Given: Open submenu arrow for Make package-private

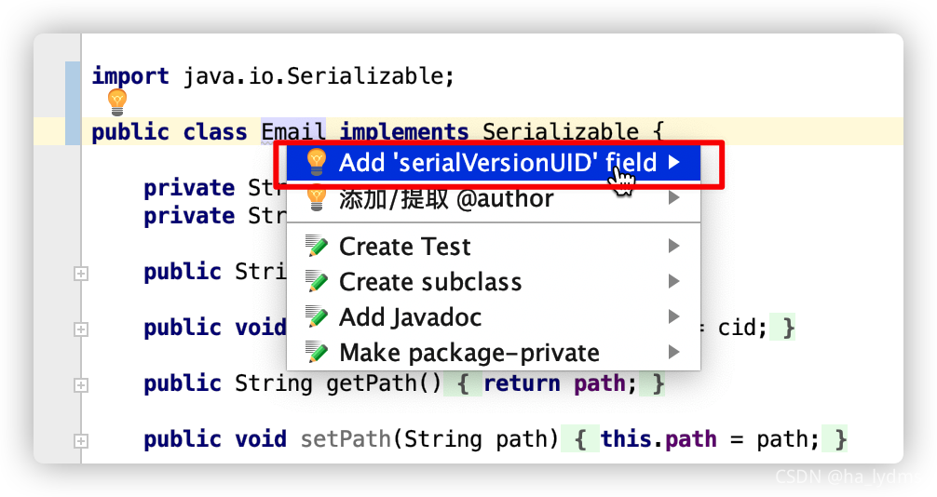Looking at the screenshot, I should coord(674,353).
